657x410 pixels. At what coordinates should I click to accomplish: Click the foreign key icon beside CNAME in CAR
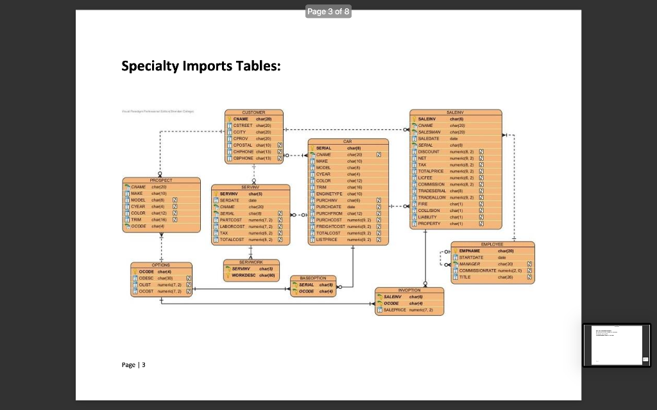pos(312,154)
